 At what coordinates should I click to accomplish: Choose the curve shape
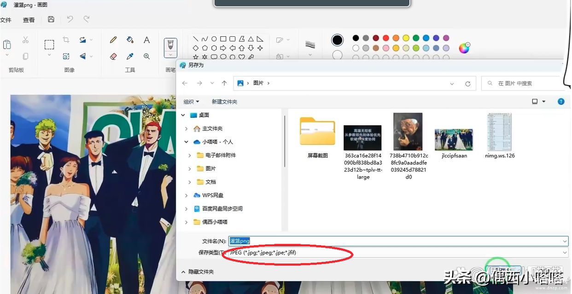click(x=205, y=39)
